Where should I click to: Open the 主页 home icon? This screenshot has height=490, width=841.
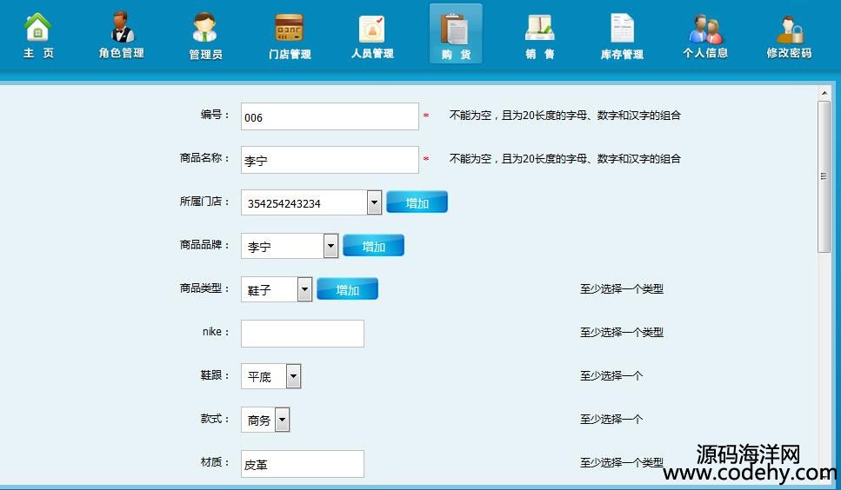[38, 35]
